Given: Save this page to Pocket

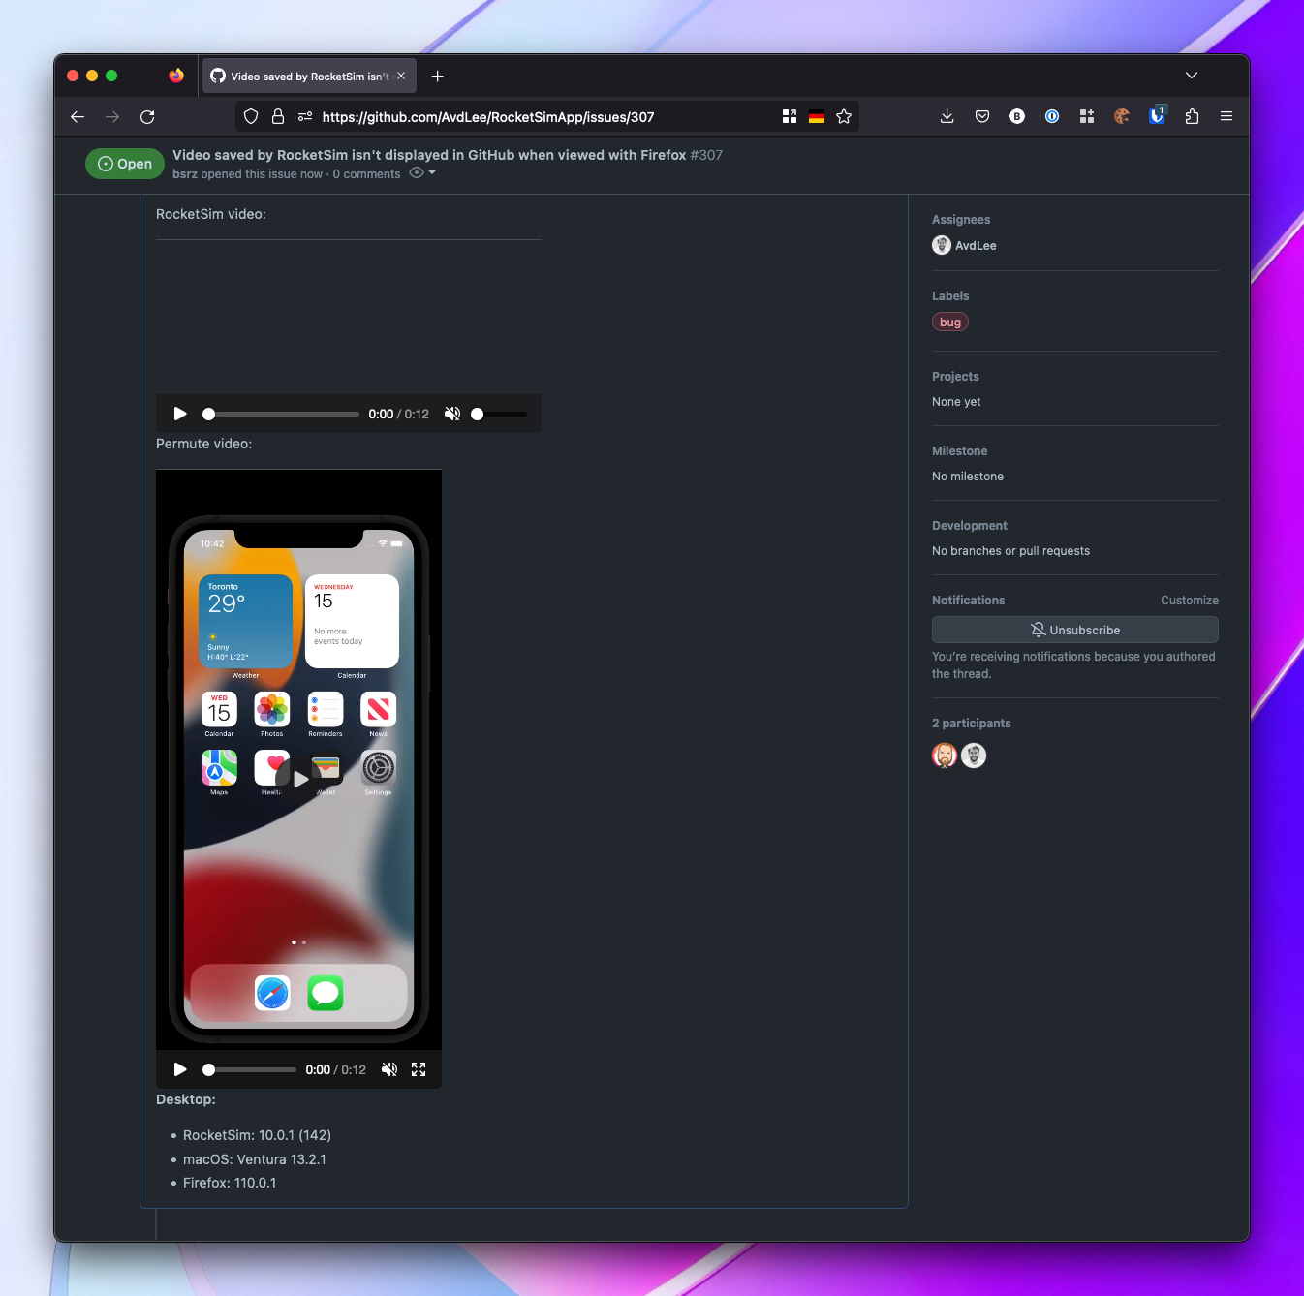Looking at the screenshot, I should 982,116.
